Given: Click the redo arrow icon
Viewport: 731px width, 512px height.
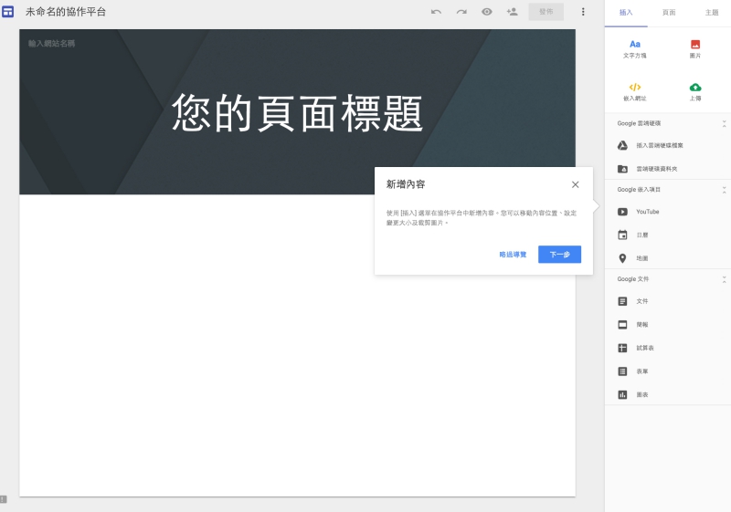Looking at the screenshot, I should 461,12.
